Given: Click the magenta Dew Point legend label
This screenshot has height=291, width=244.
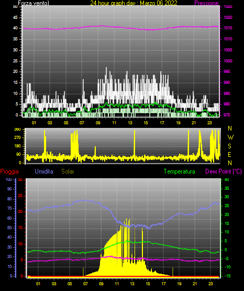Looking at the screenshot, I should coord(224,171).
